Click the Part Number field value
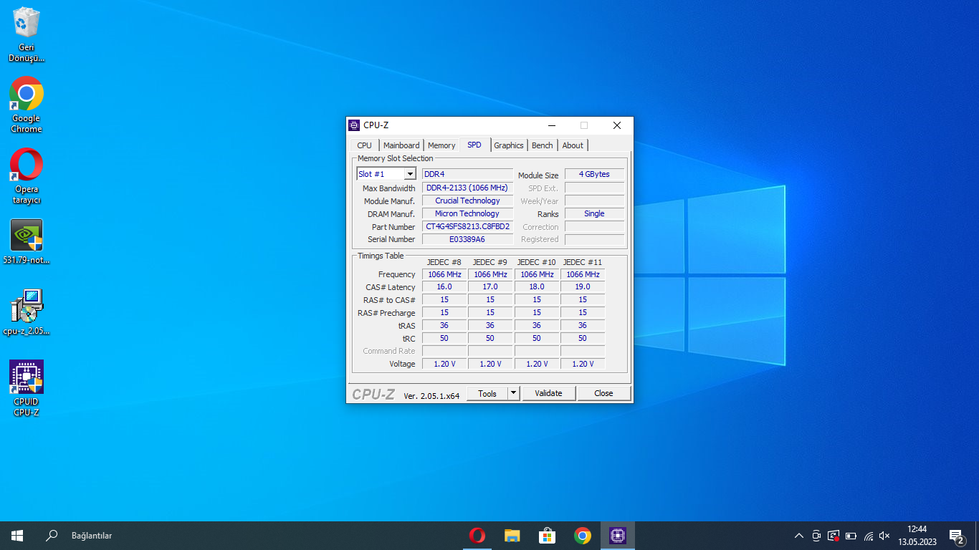This screenshot has width=979, height=550. pyautogui.click(x=467, y=226)
